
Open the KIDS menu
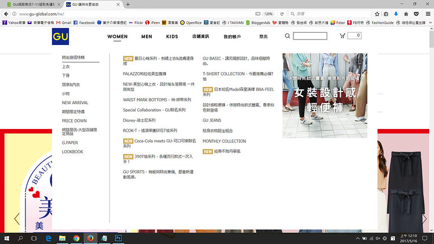click(172, 36)
